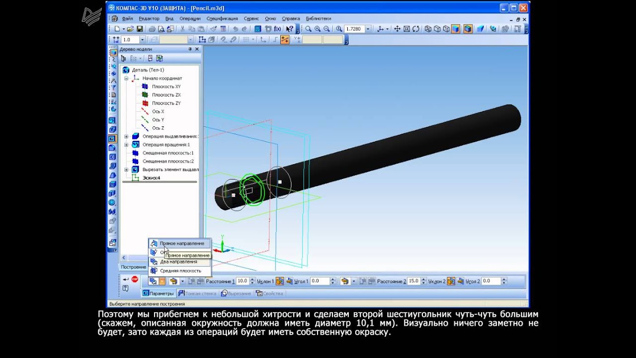Open the Сервис menu

(251, 18)
